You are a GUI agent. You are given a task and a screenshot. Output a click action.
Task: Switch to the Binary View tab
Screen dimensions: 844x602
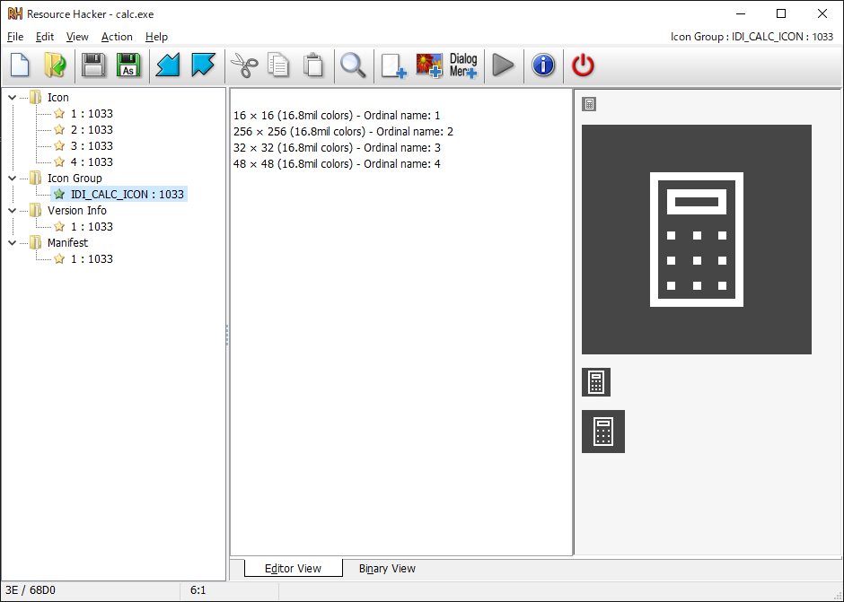coord(387,569)
